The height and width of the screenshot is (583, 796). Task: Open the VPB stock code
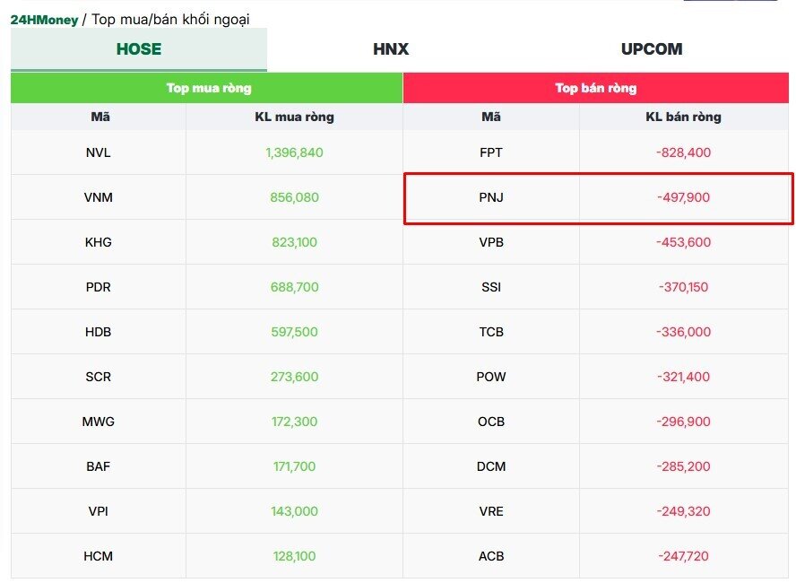click(x=491, y=242)
